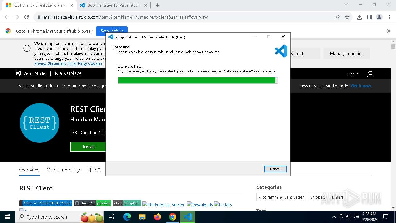Switch to the Version History tab
The image size is (396, 223).
[63, 170]
